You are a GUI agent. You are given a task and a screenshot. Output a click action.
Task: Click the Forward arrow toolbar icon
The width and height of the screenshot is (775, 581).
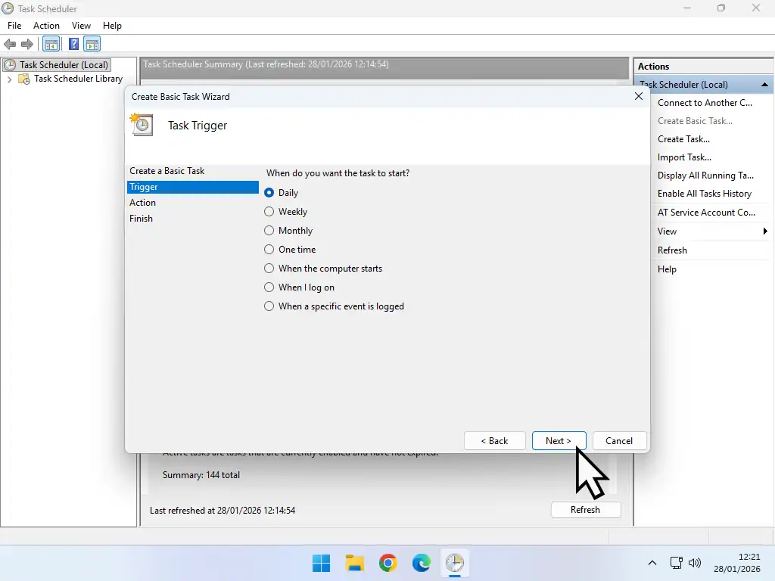click(27, 44)
